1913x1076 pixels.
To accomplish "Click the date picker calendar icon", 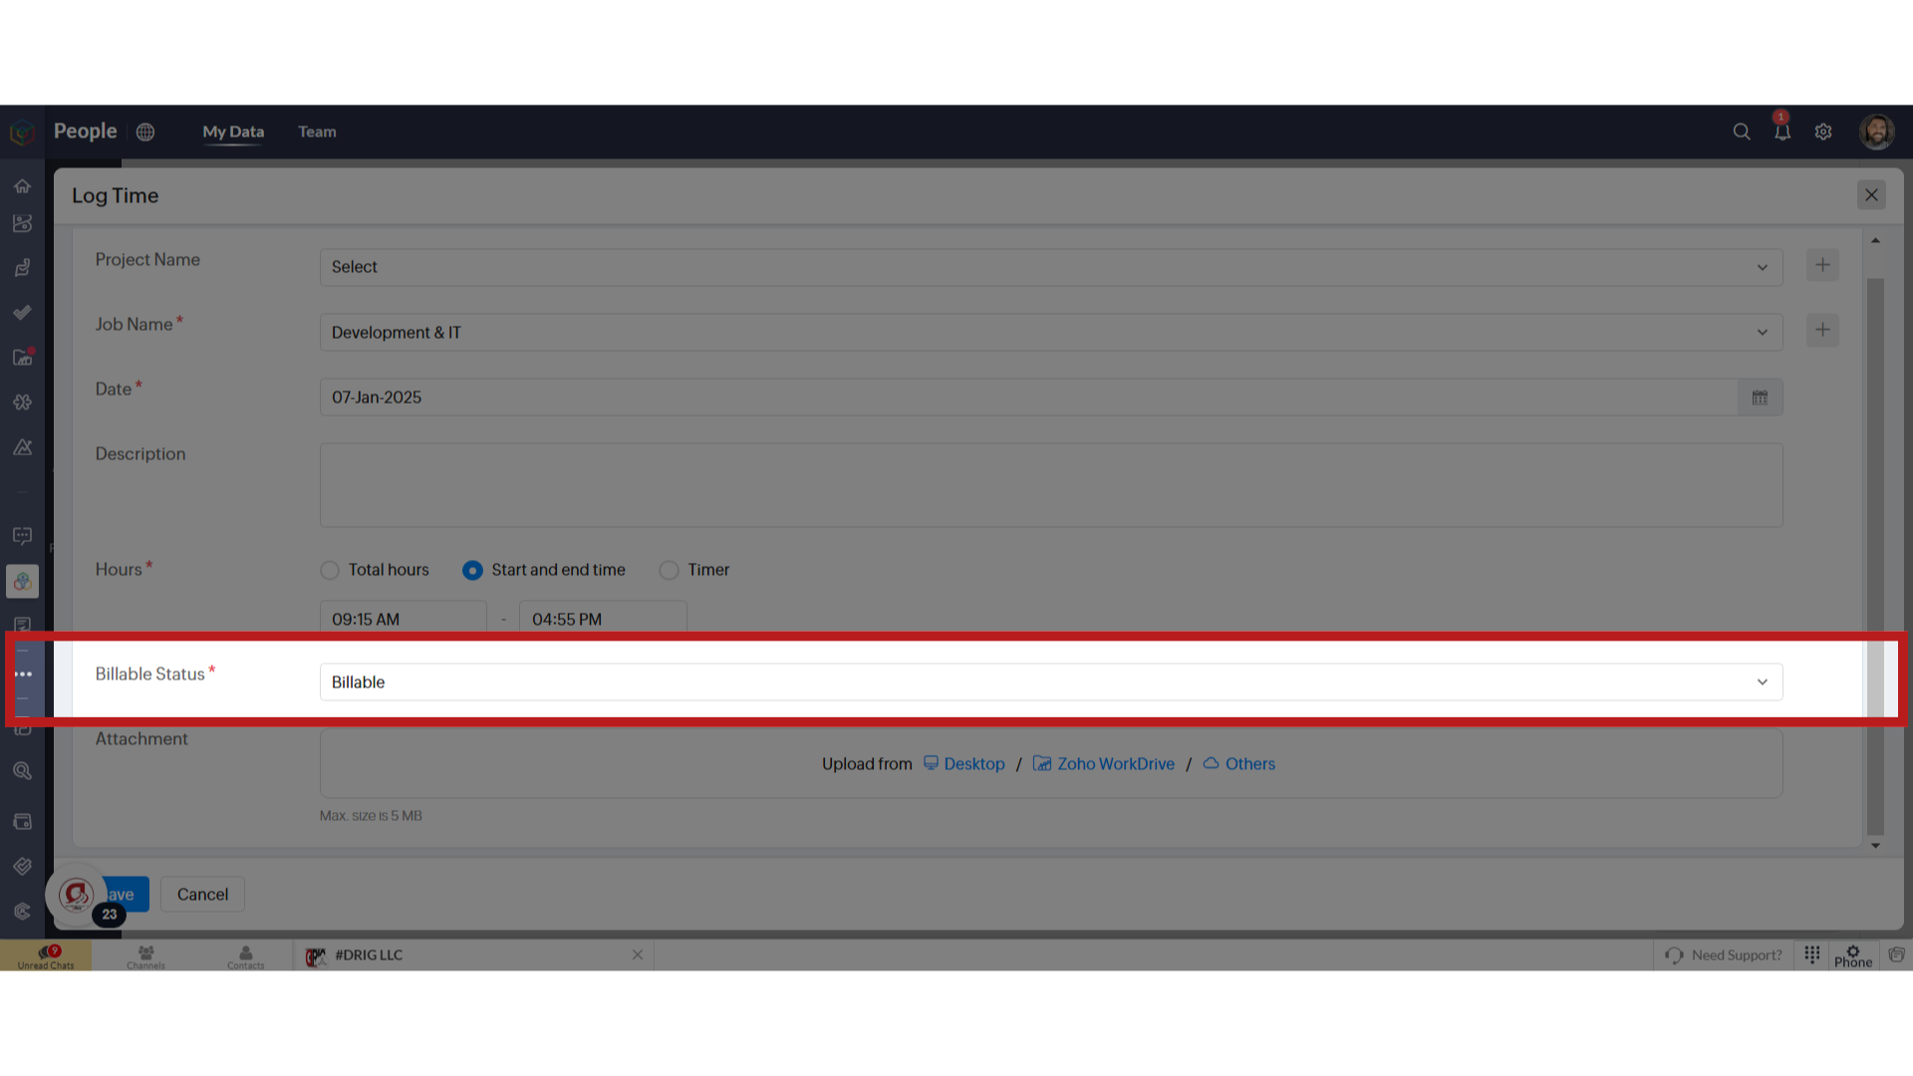I will pyautogui.click(x=1760, y=397).
